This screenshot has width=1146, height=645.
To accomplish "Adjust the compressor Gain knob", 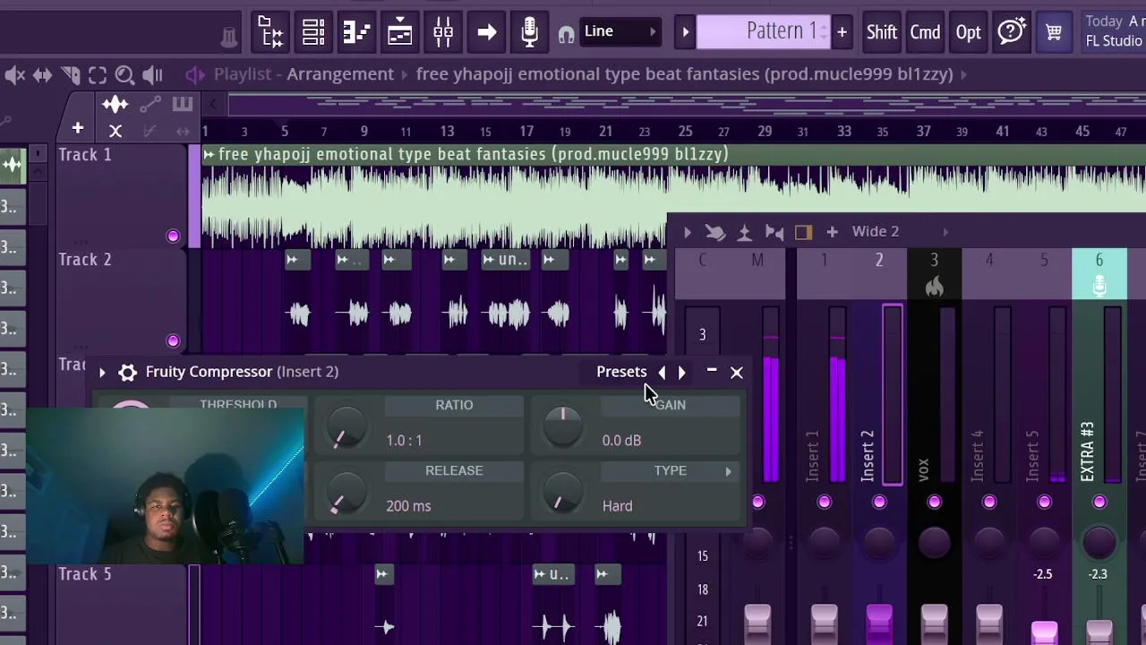I will pos(562,427).
